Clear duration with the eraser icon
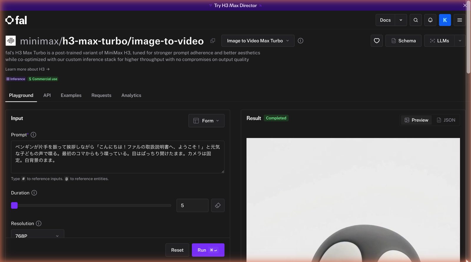 tap(218, 205)
